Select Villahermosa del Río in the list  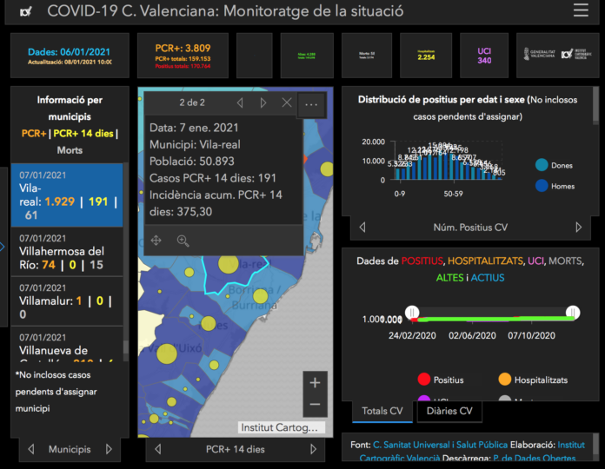tap(66, 258)
